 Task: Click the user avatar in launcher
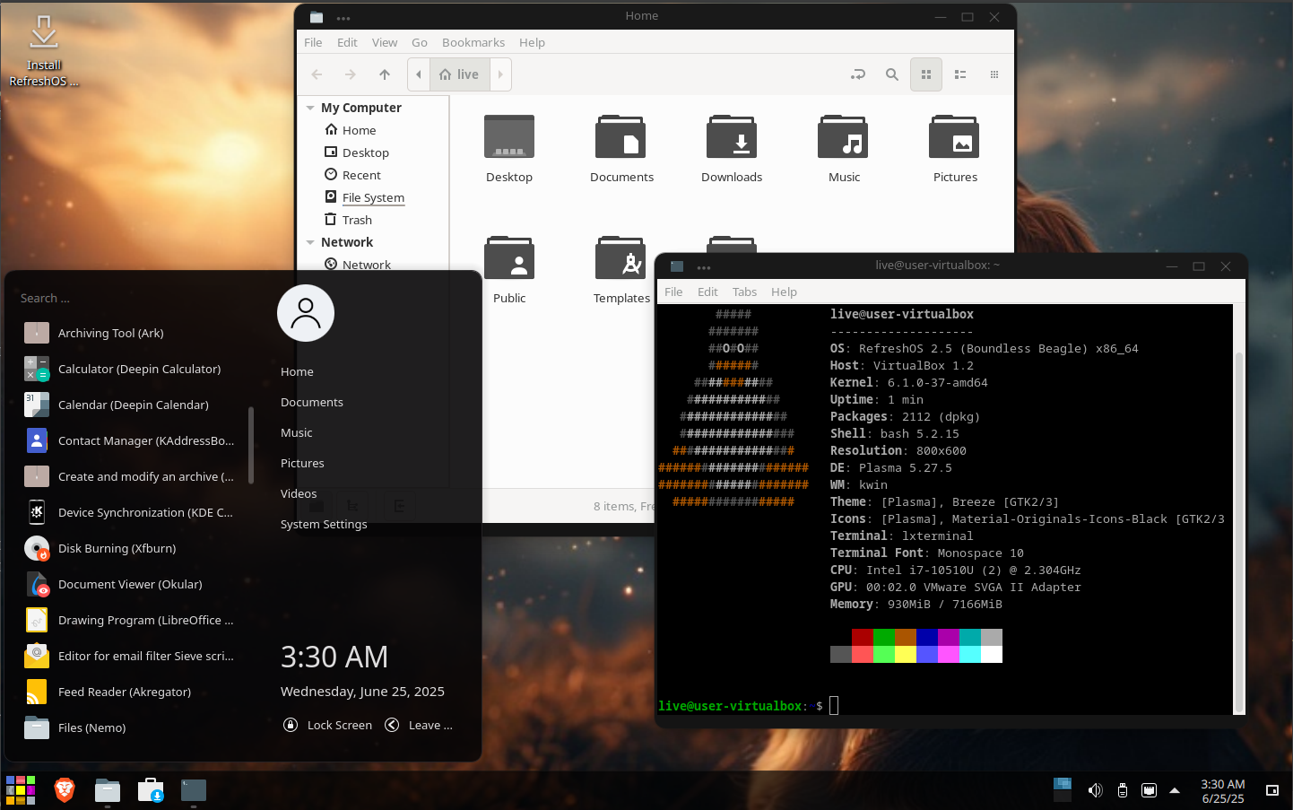point(306,313)
